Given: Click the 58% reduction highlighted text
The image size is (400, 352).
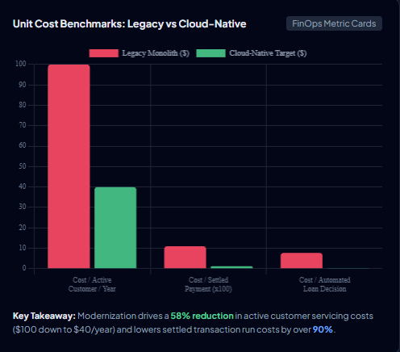Looking at the screenshot, I should [202, 316].
